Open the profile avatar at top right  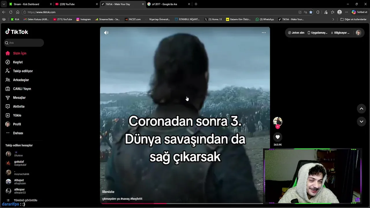click(358, 33)
